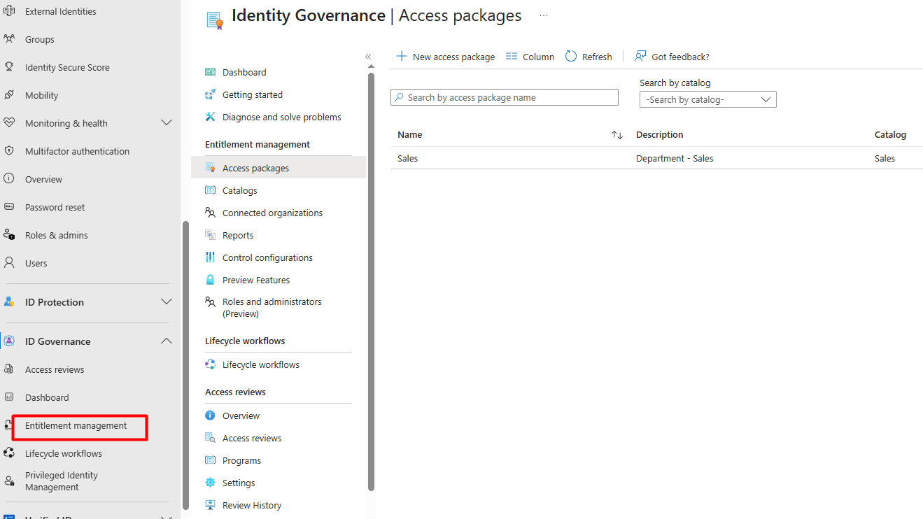Click the ID Governance icon
The image size is (923, 519).
point(9,341)
